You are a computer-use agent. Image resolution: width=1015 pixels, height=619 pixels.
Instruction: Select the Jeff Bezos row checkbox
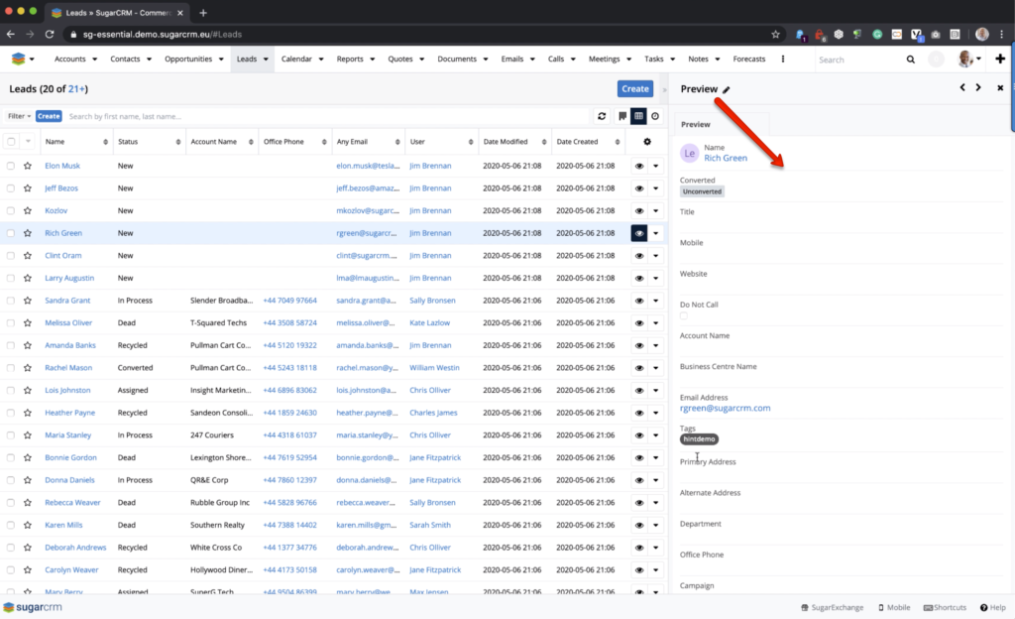pyautogui.click(x=10, y=188)
